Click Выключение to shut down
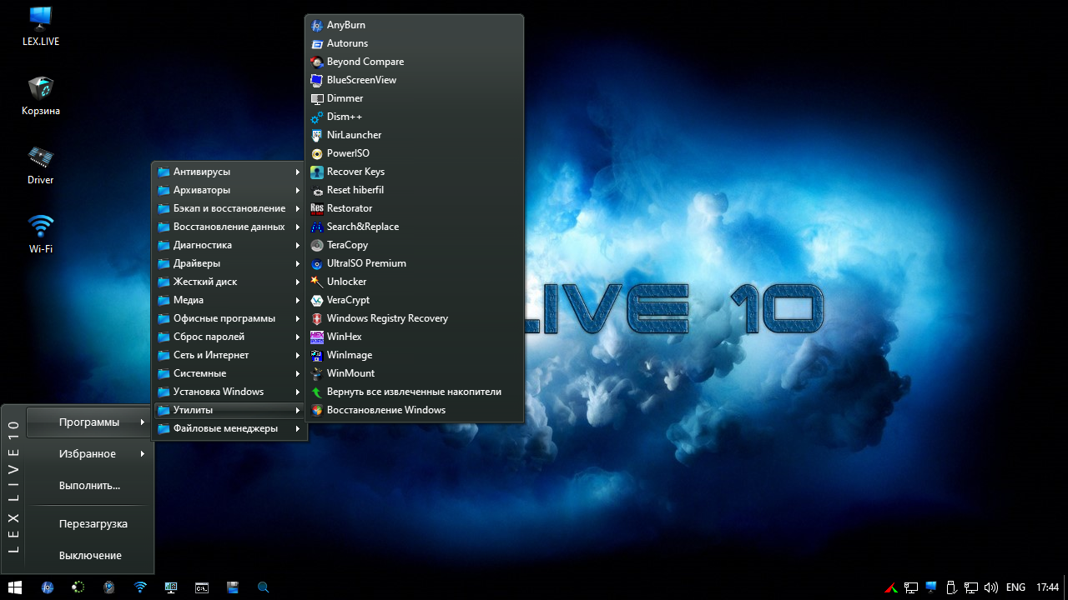 click(x=90, y=556)
